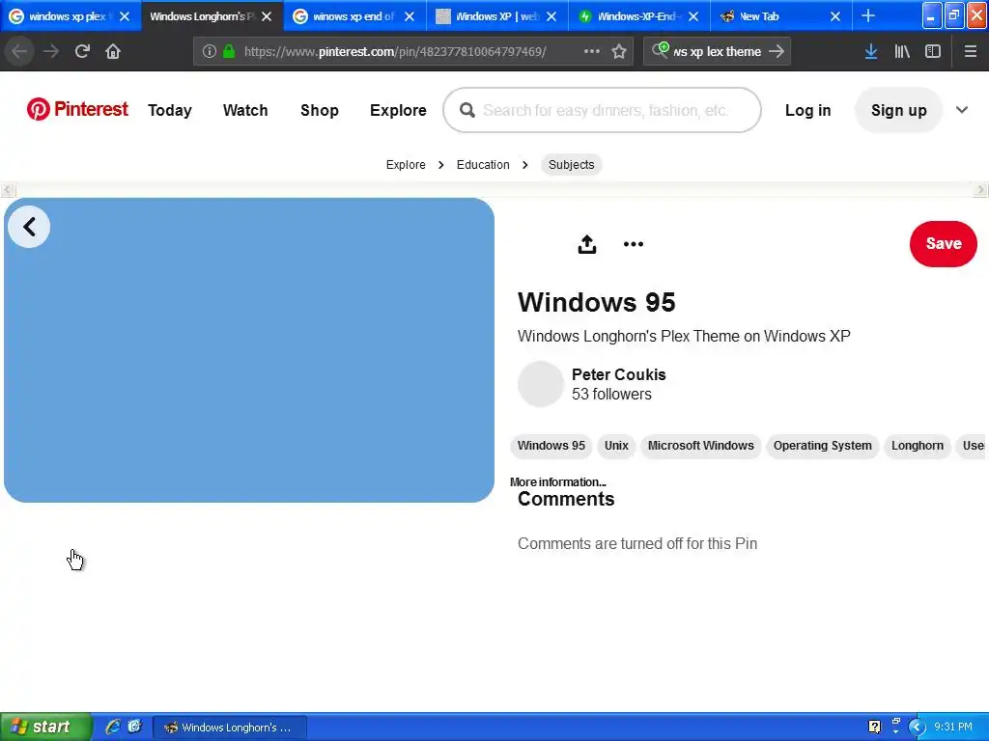Open the Windows XP start button
Image resolution: width=989 pixels, height=741 pixels.
[46, 727]
